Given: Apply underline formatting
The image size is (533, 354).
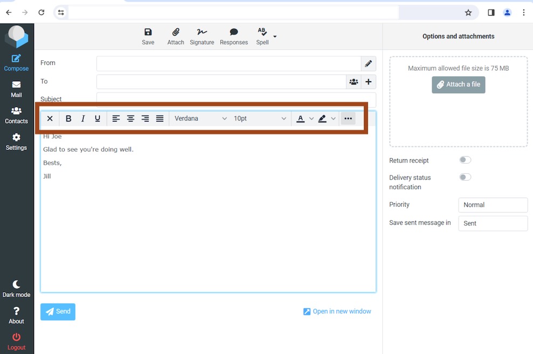Looking at the screenshot, I should (x=98, y=119).
